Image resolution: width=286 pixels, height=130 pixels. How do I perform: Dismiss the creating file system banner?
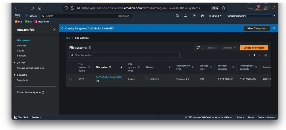coord(274,28)
